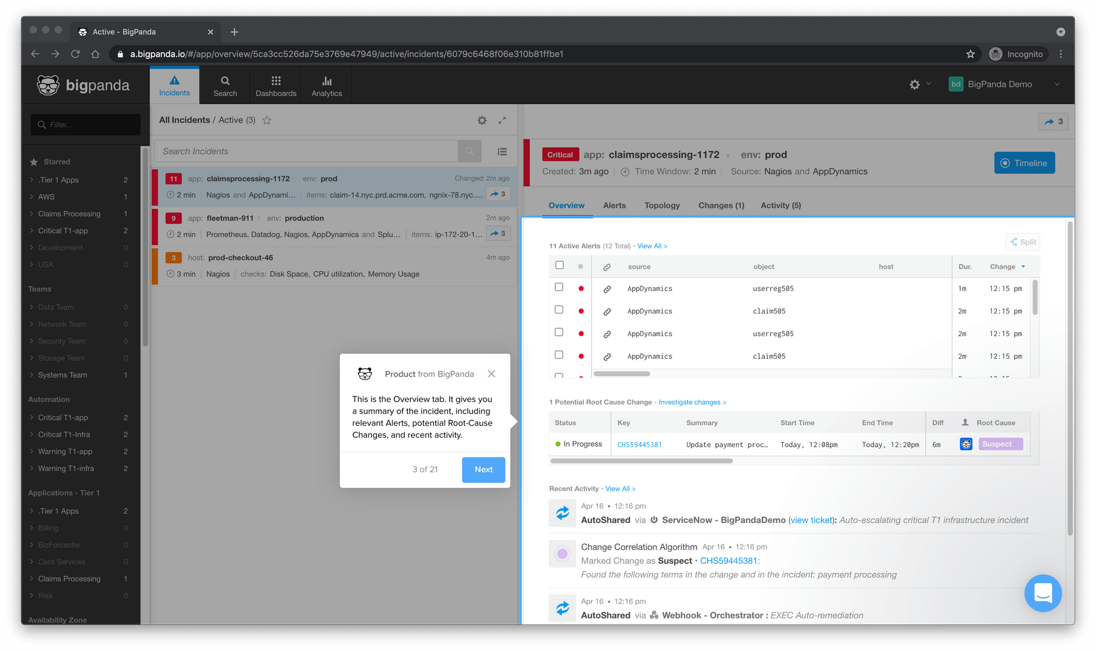Screen dimensions: 1096x651
Task: Open incident list settings gear
Action: click(x=482, y=121)
